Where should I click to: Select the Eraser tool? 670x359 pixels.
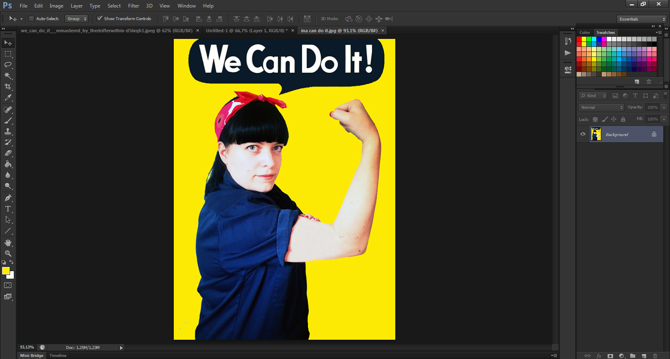8,153
